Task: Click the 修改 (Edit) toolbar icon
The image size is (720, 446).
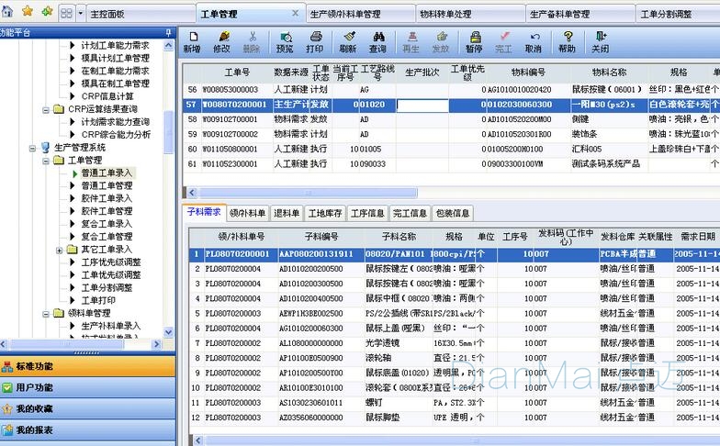Action: (x=221, y=41)
